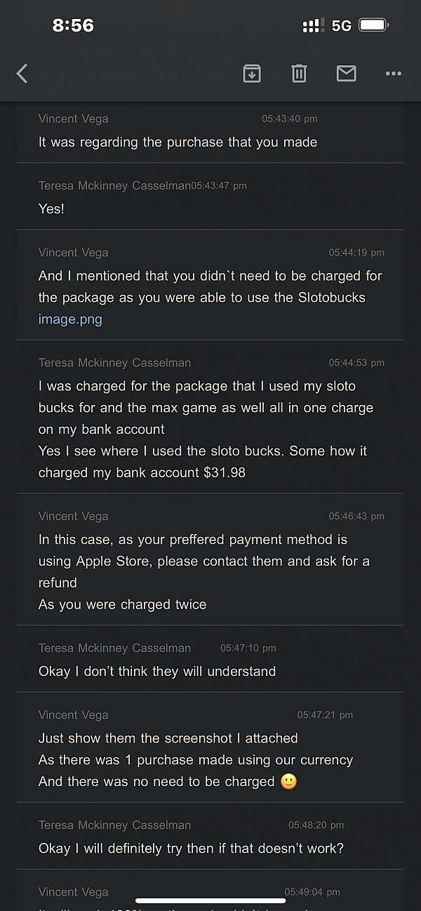Image resolution: width=421 pixels, height=911 pixels.
Task: Tap the smiley emoji in Vincent's message
Action: (x=288, y=781)
